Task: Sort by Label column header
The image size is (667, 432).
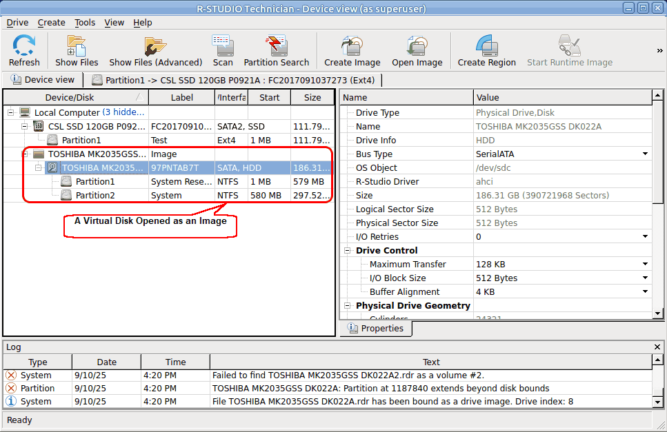Action: pyautogui.click(x=181, y=98)
